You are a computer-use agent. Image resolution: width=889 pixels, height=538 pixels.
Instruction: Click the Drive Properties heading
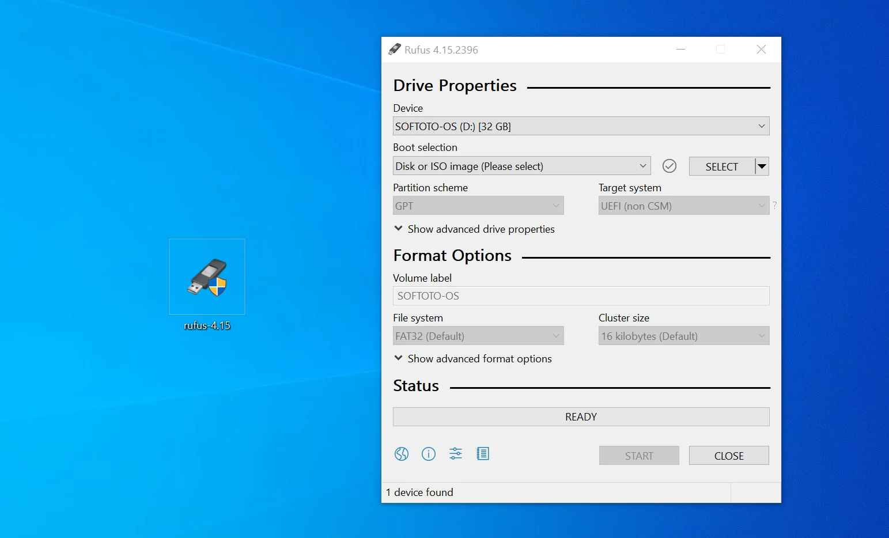coord(455,85)
